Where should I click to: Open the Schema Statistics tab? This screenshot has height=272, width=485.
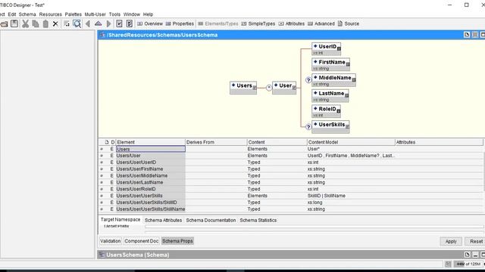pos(258,220)
